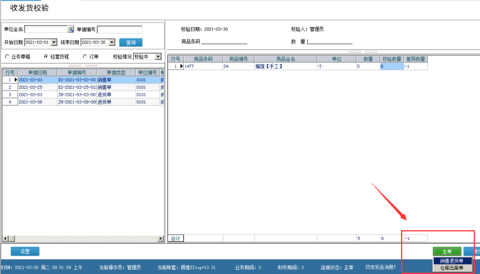The height and width of the screenshot is (274, 480).
Task: Click the search icon next to 单位全名
Action: pos(71,30)
